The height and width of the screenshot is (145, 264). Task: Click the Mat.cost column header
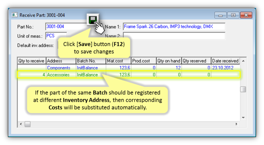[119, 61]
